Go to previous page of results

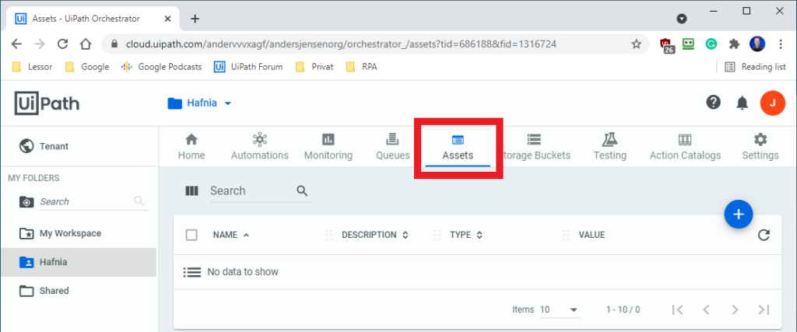pyautogui.click(x=705, y=309)
